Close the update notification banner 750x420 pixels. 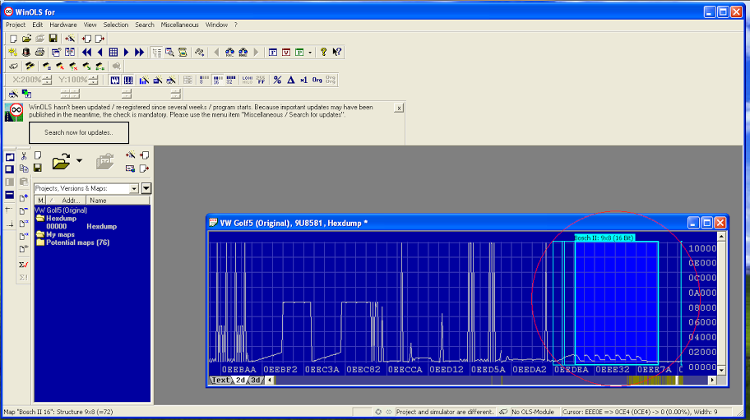coord(399,108)
